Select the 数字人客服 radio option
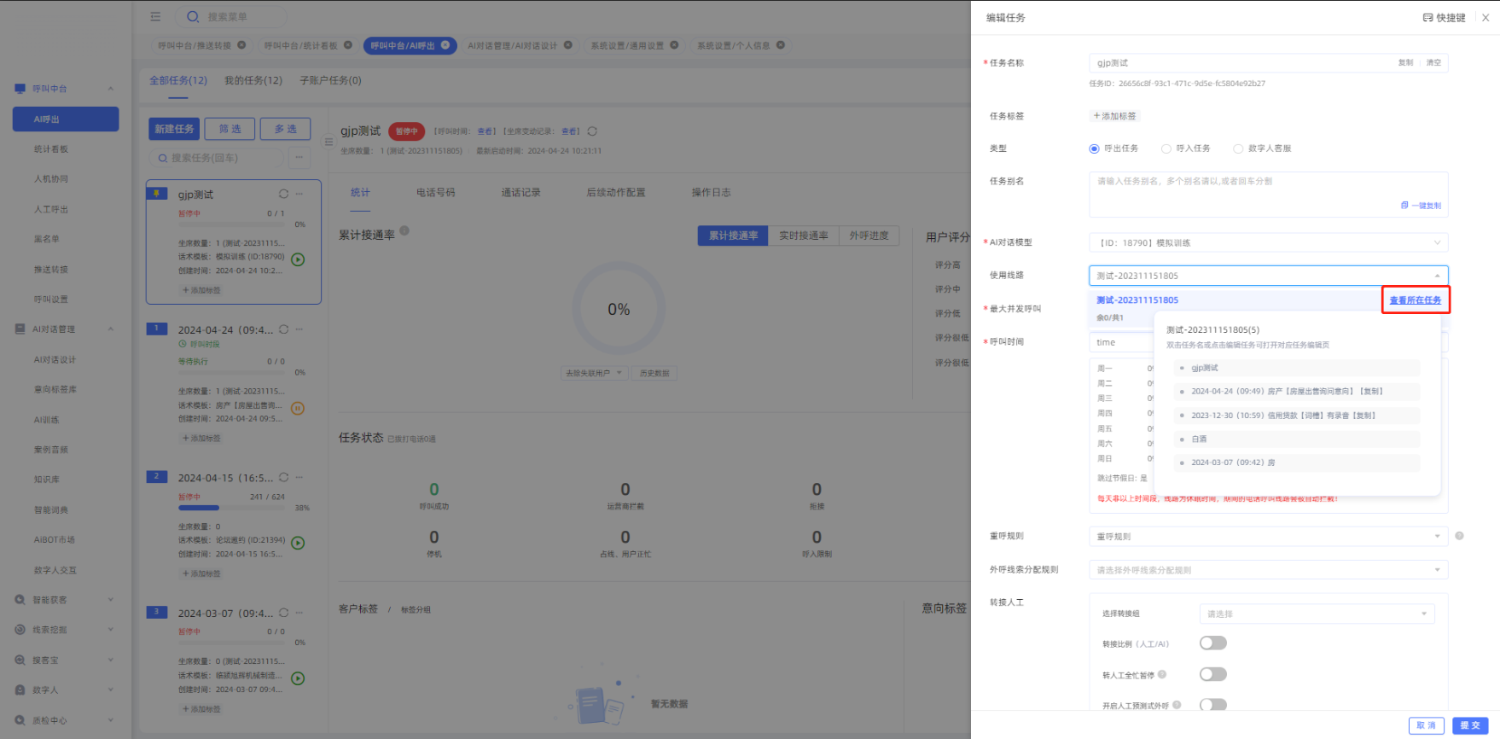 (1238, 148)
